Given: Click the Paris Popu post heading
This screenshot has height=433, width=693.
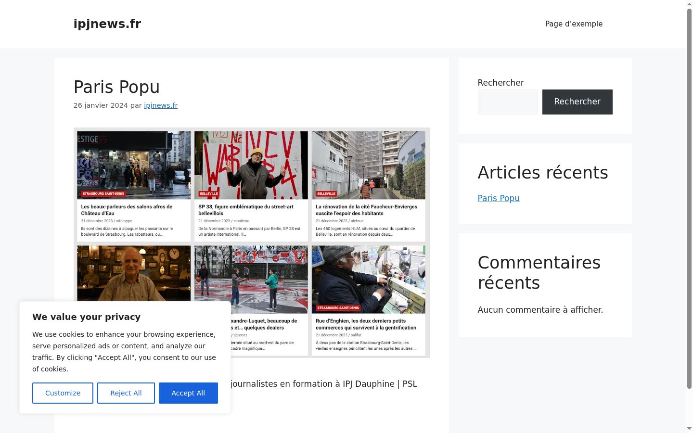Looking at the screenshot, I should pyautogui.click(x=116, y=87).
